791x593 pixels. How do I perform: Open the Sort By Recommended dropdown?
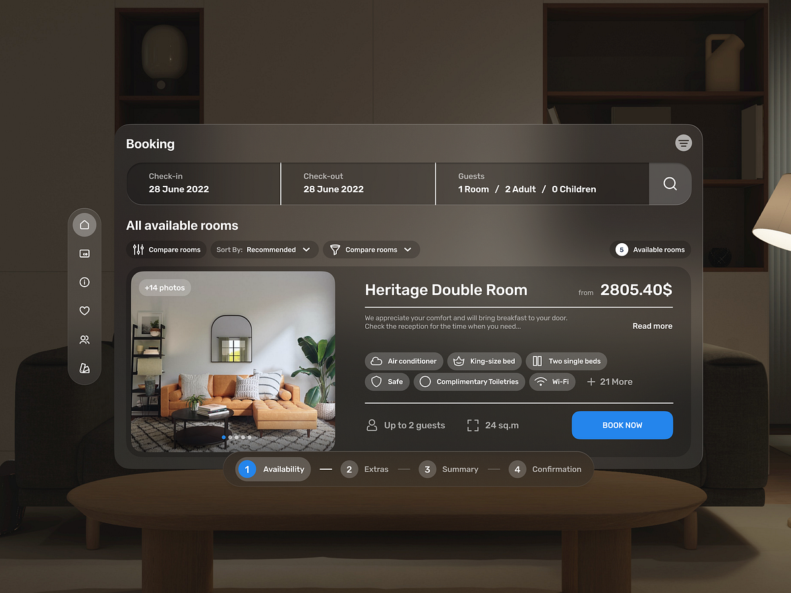(264, 249)
